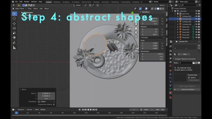212x119 pixels.
Task: Open the XYZ Euler rotation mode dropdown
Action: coord(152,38)
